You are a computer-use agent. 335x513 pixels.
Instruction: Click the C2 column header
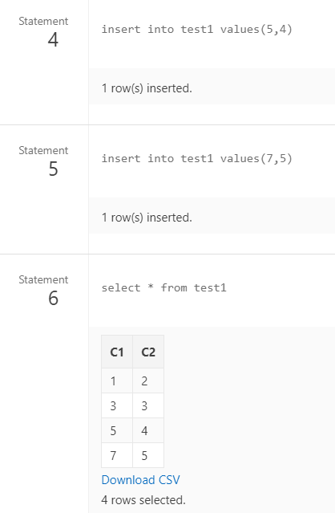pos(148,352)
